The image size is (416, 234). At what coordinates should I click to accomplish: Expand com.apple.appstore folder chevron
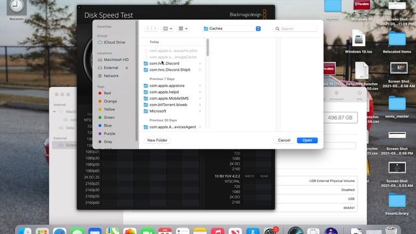point(200,86)
